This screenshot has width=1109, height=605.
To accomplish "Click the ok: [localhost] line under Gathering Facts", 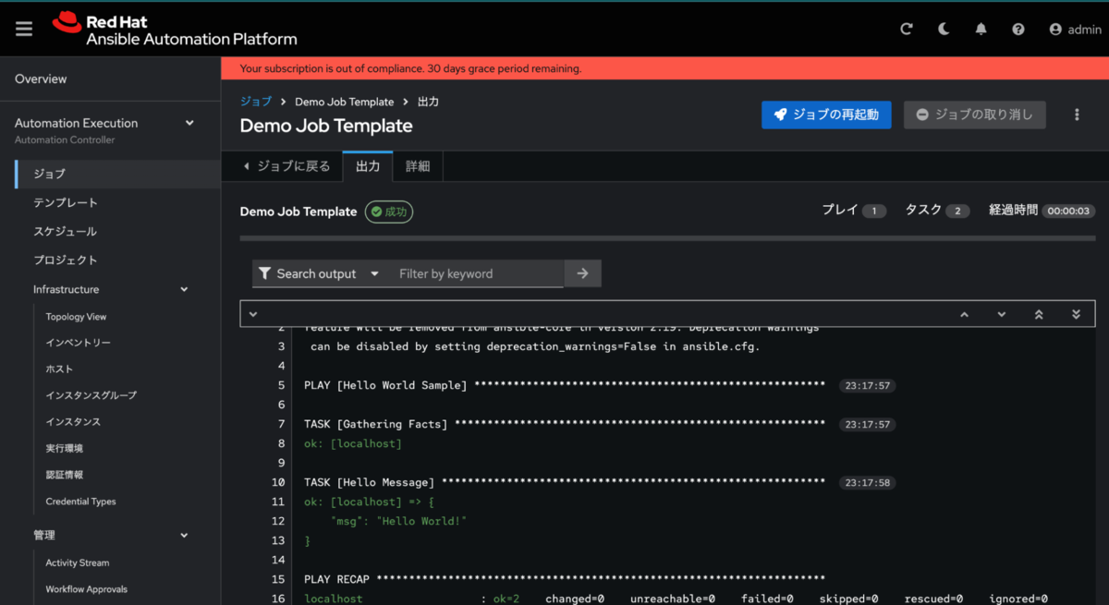I will coord(353,443).
